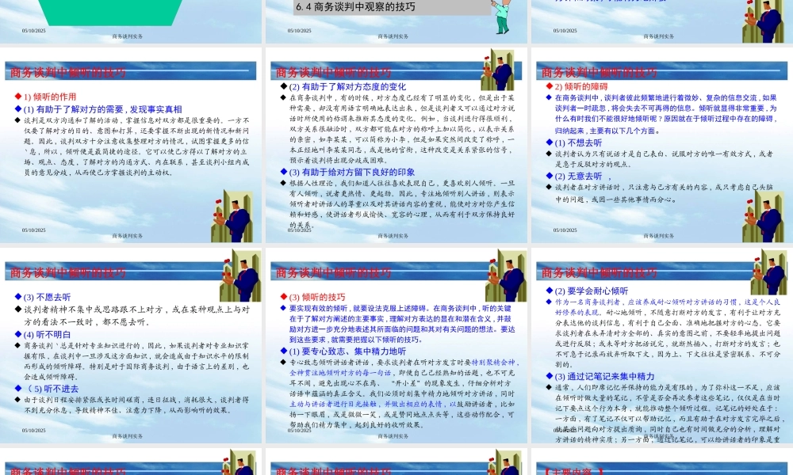Click the red text '1) 倾听的作用'
This screenshot has height=475, width=793.
point(49,97)
